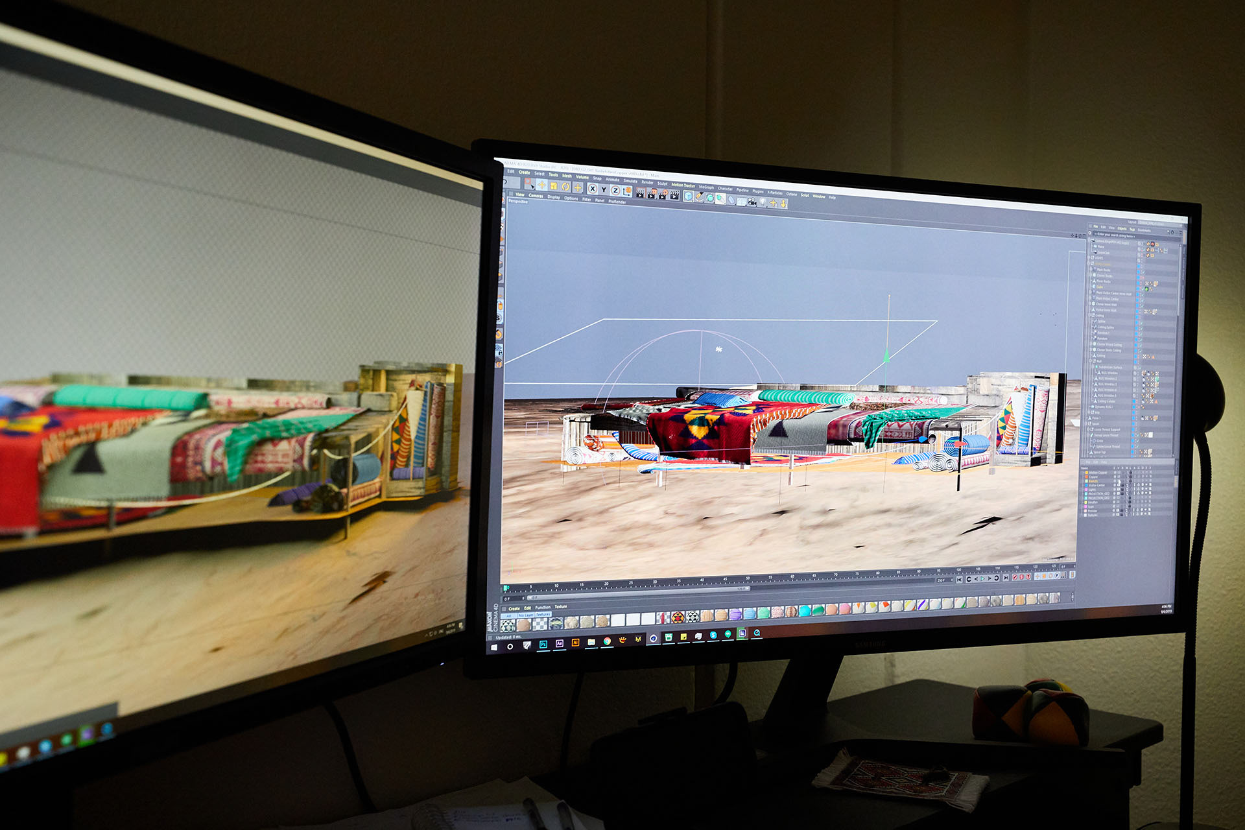This screenshot has width=1245, height=830.
Task: Toggle the Y axis lock
Action: (604, 189)
